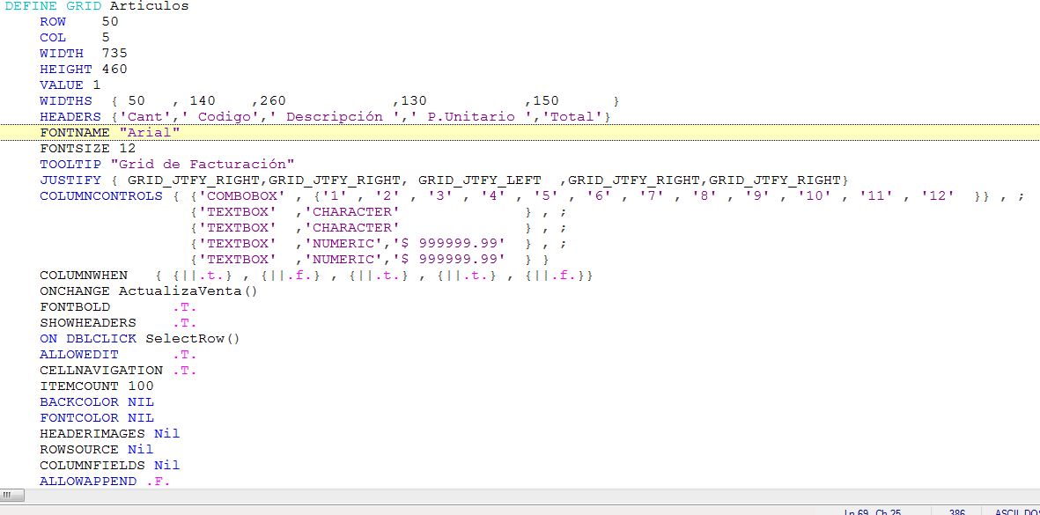
Task: Click the horizontal scrollbar track
Action: [528, 496]
